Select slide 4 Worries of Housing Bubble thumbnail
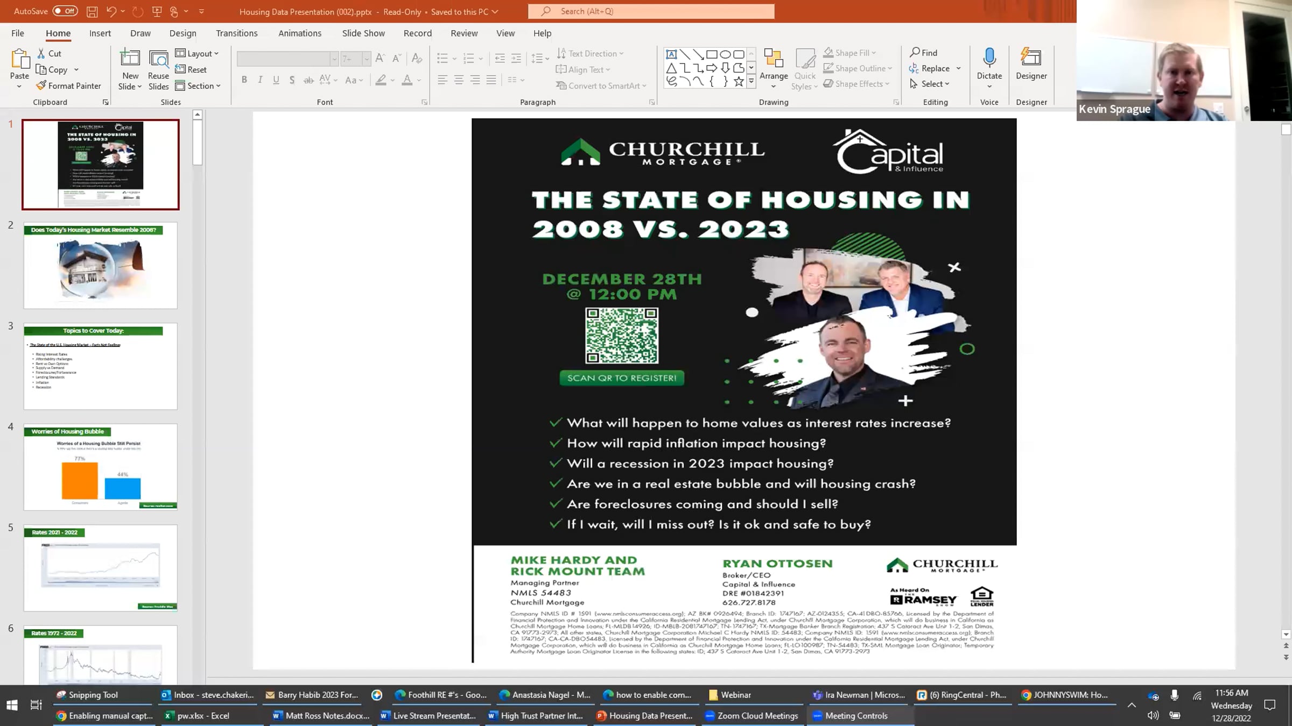Viewport: 1292px width, 726px height. click(x=101, y=467)
